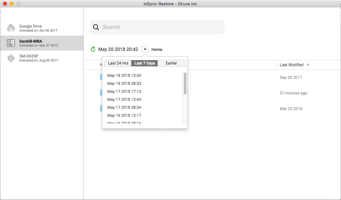Select the SarahB-MBA Mac device icon

[11, 43]
